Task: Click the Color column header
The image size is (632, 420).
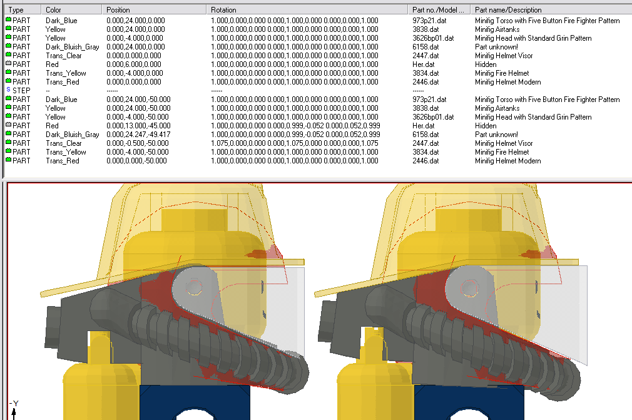Action: 71,9
